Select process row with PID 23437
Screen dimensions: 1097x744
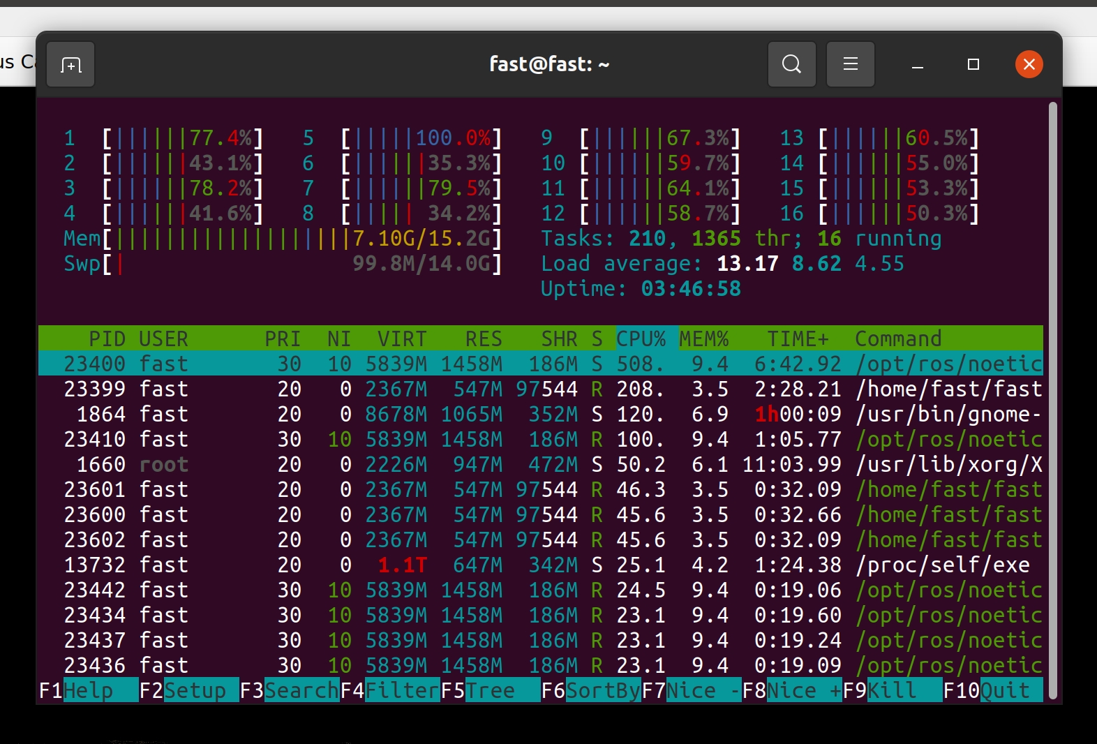point(541,640)
